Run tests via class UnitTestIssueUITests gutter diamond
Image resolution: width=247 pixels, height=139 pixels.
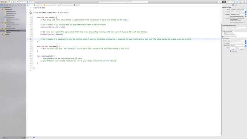click(30, 13)
